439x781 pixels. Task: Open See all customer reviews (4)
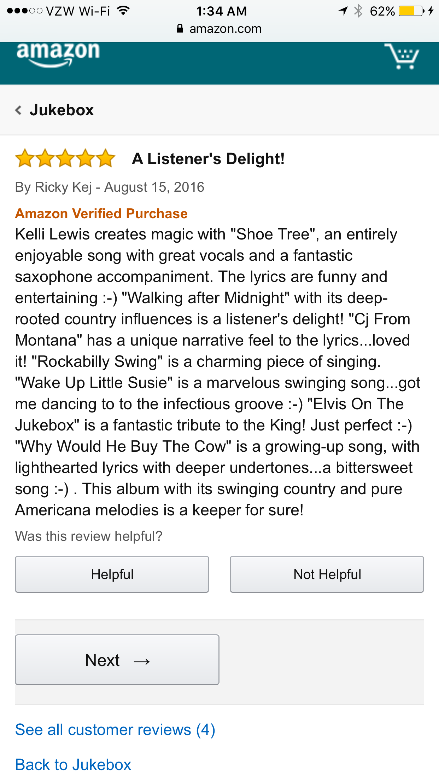[115, 730]
